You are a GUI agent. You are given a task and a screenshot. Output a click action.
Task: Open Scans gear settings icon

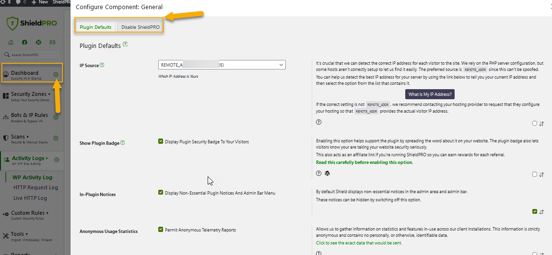coord(56,138)
